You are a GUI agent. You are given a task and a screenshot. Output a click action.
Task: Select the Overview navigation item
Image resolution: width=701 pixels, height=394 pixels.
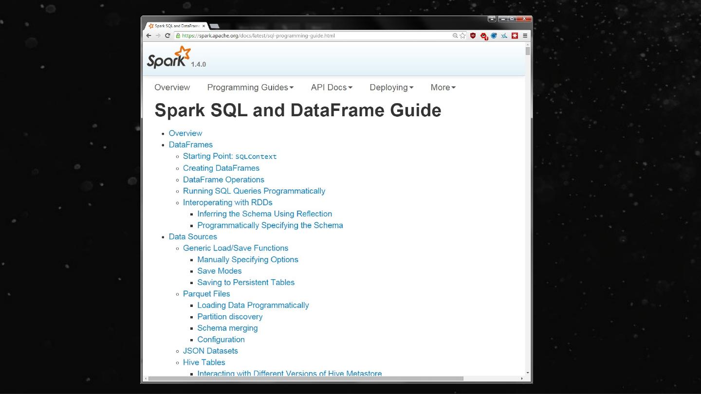point(172,88)
